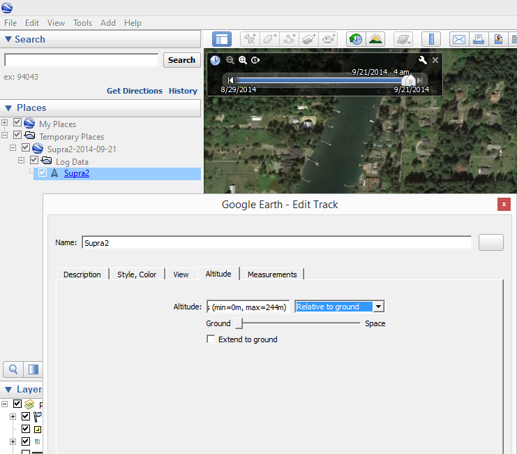Uncheck the Supra2 track checkbox
The height and width of the screenshot is (454, 517).
coord(42,173)
